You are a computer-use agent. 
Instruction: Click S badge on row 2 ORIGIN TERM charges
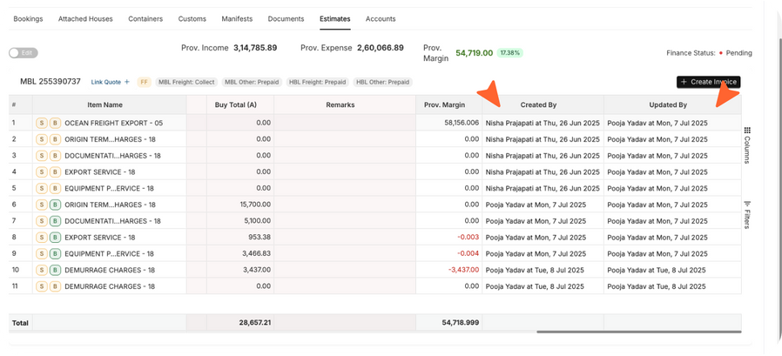pyautogui.click(x=42, y=139)
